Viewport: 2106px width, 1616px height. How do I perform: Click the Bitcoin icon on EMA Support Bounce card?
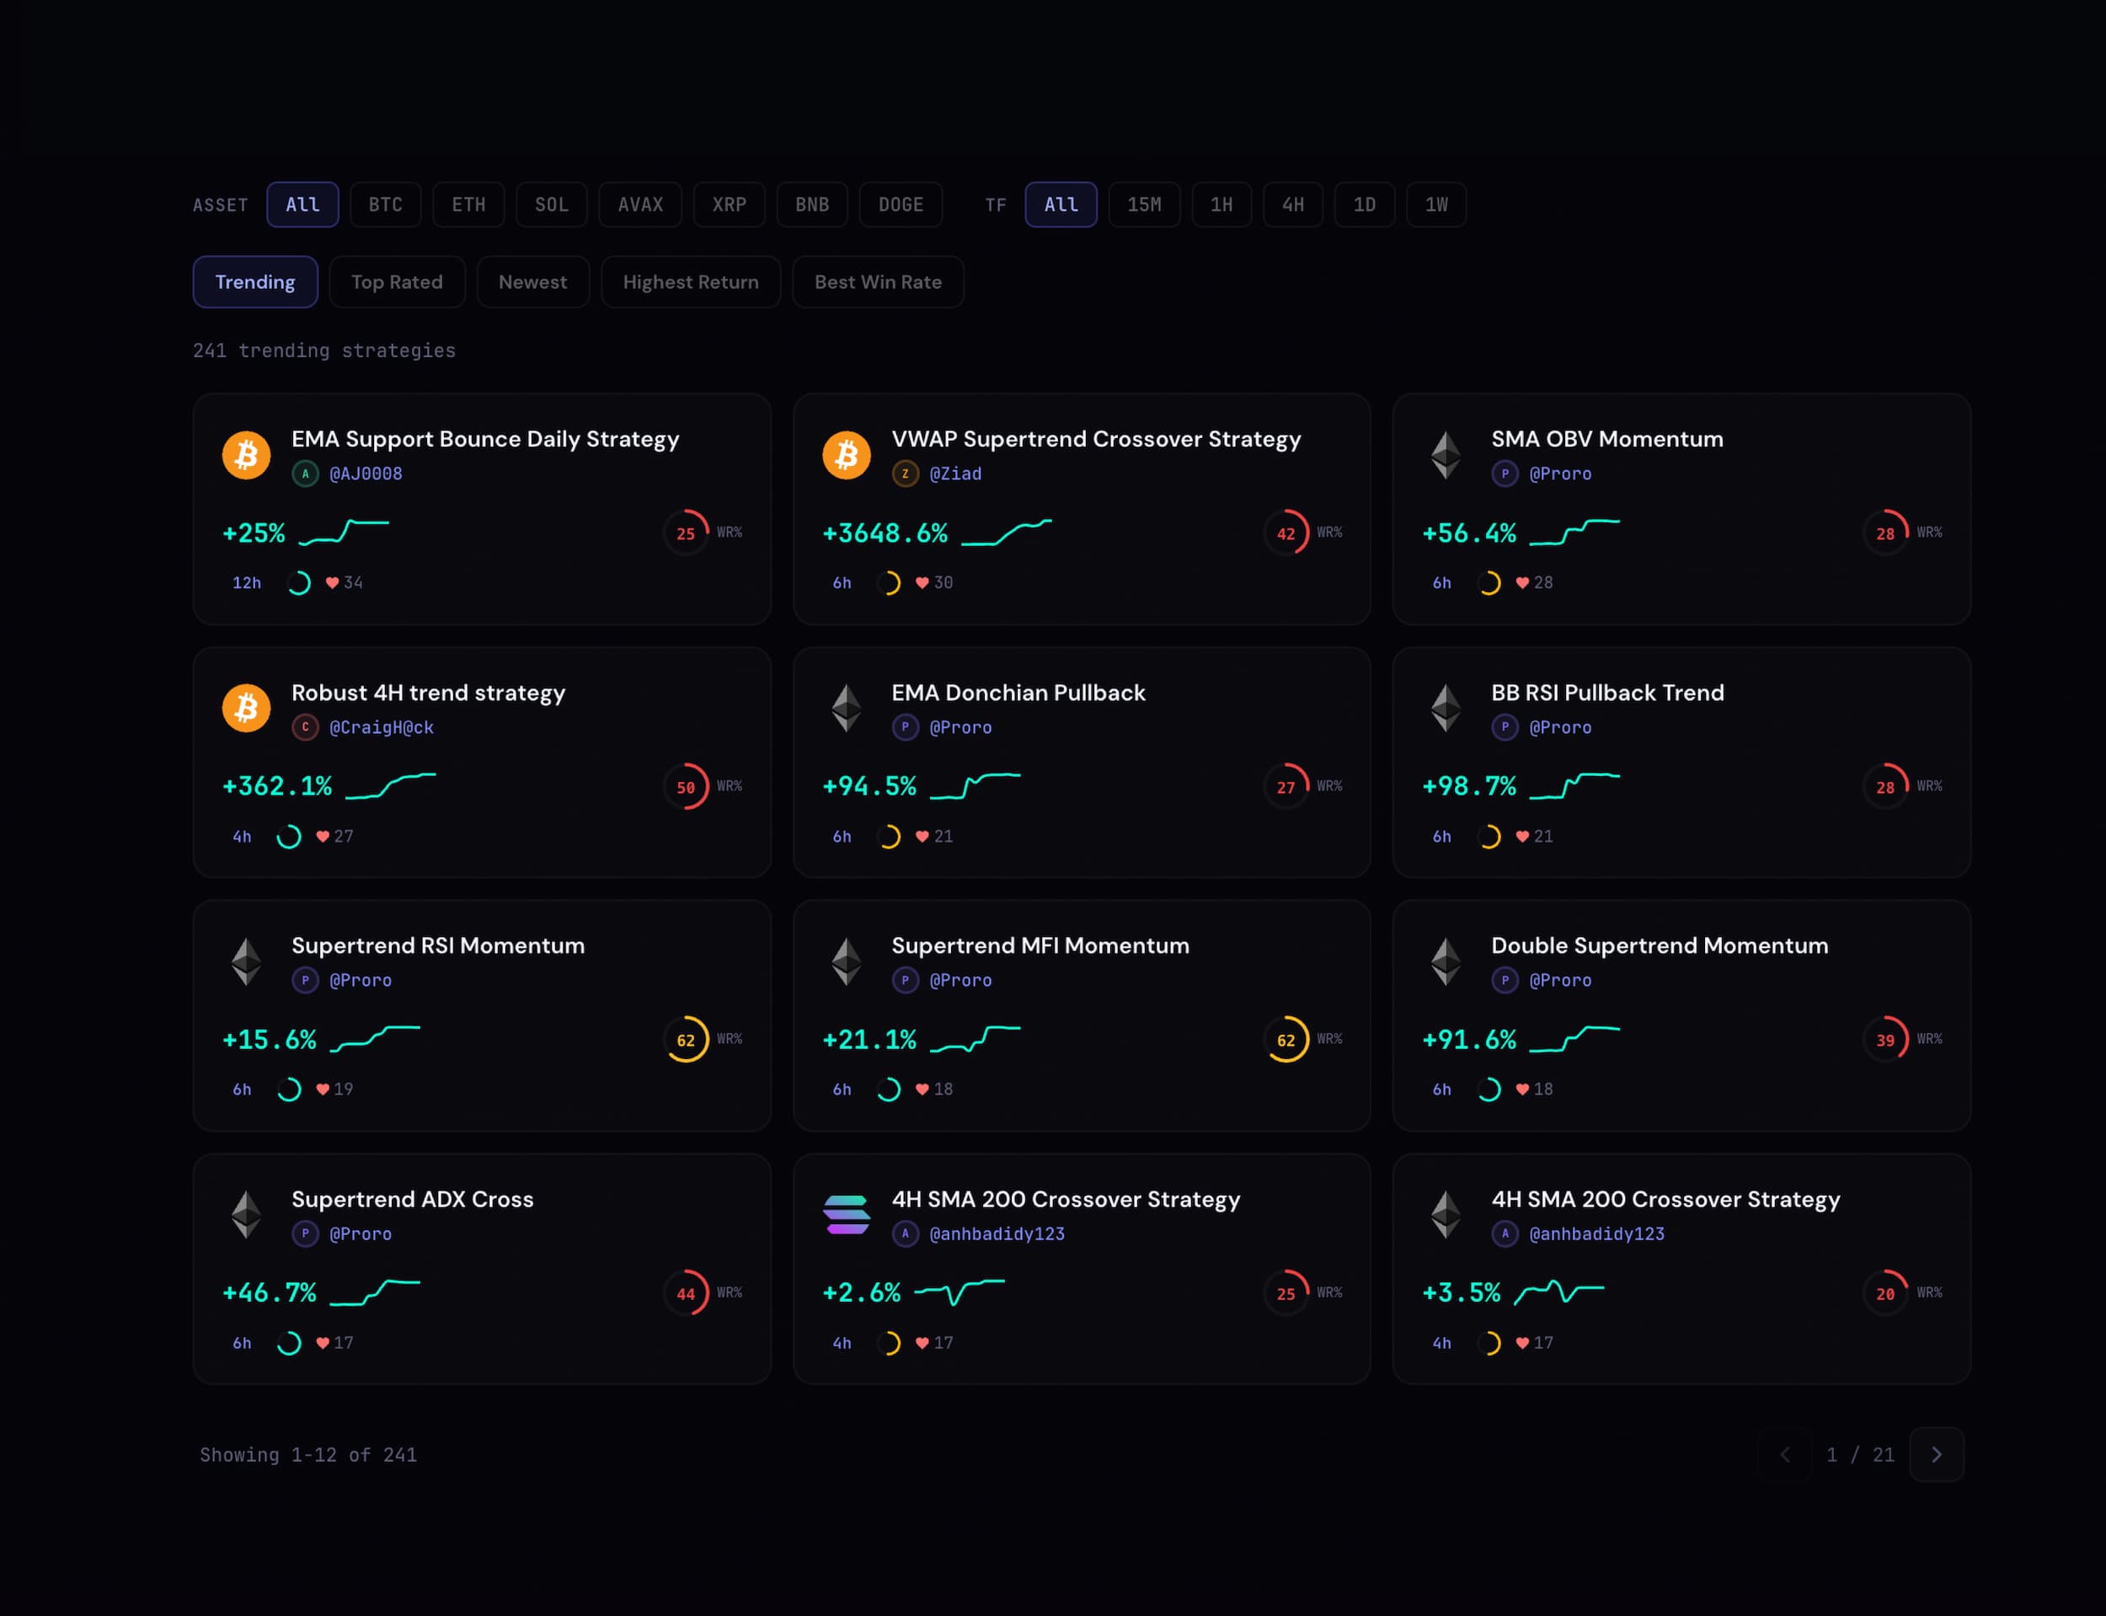pyautogui.click(x=246, y=455)
